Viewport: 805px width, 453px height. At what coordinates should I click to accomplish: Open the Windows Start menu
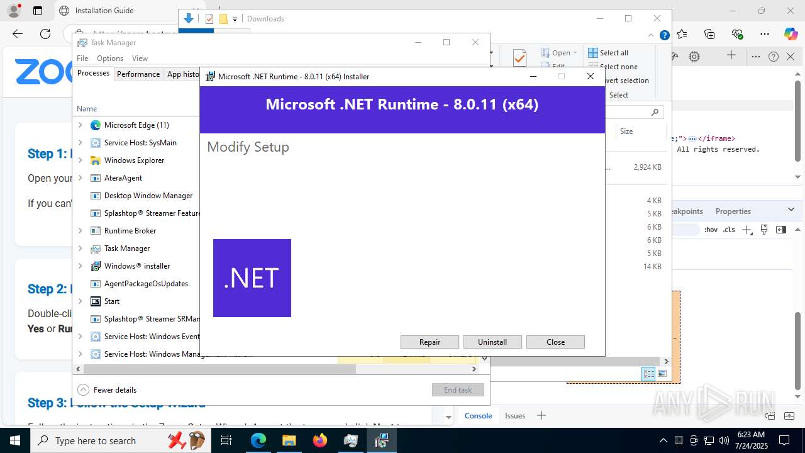tap(15, 440)
